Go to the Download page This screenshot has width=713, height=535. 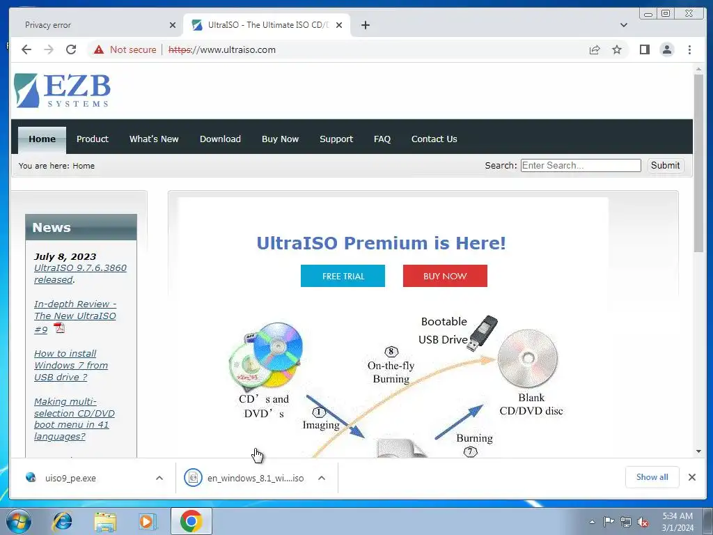click(x=220, y=139)
